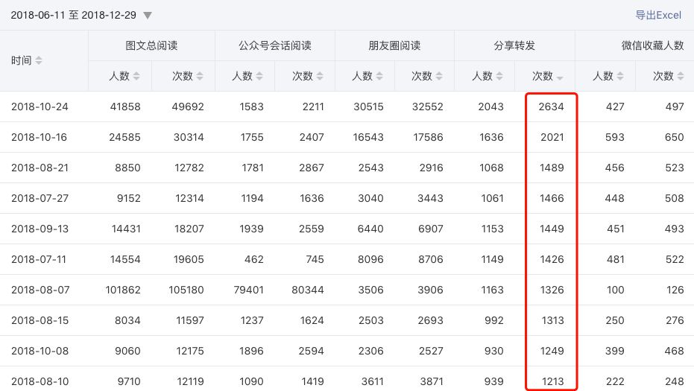The image size is (694, 391).
Task: Select the 2018-10-16 date cell
Action: (39, 137)
